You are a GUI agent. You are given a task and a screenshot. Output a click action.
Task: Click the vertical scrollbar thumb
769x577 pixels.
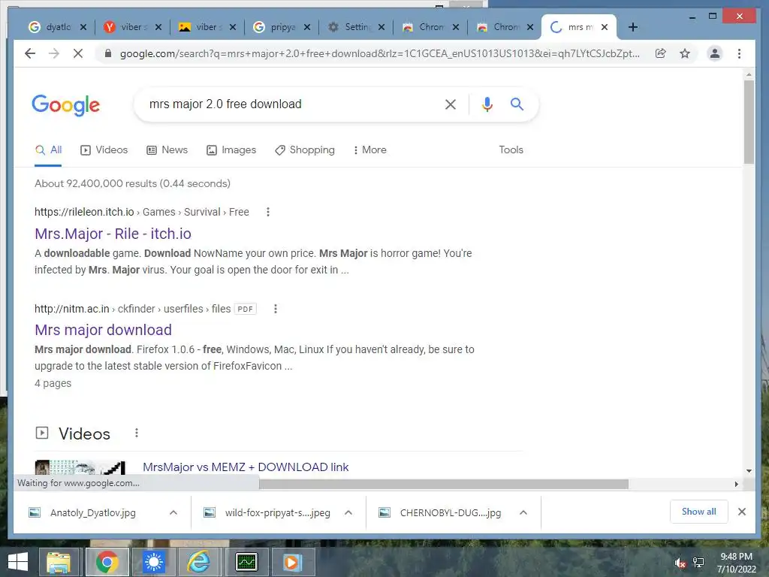pyautogui.click(x=749, y=122)
